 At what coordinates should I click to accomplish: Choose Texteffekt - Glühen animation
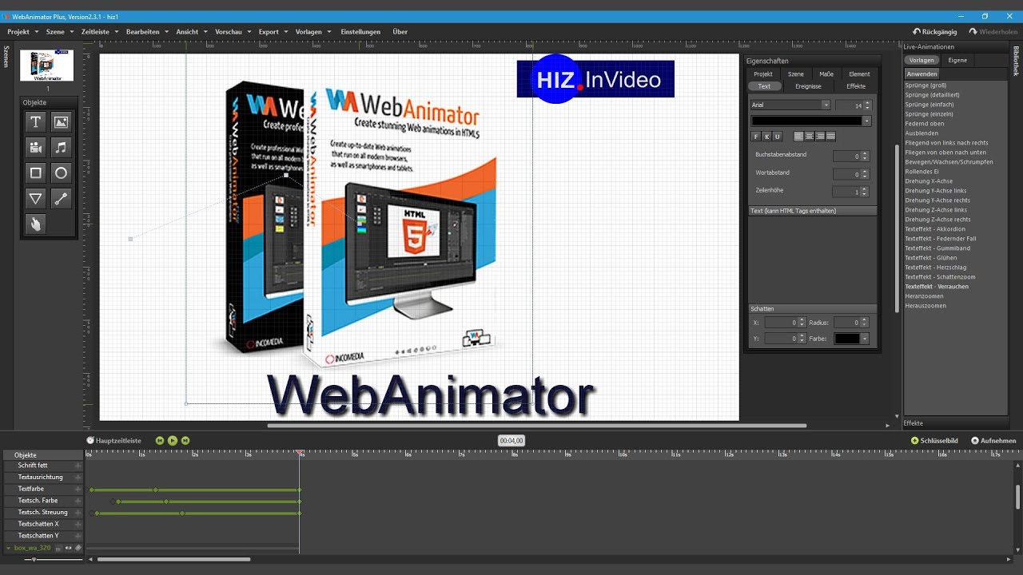[930, 258]
